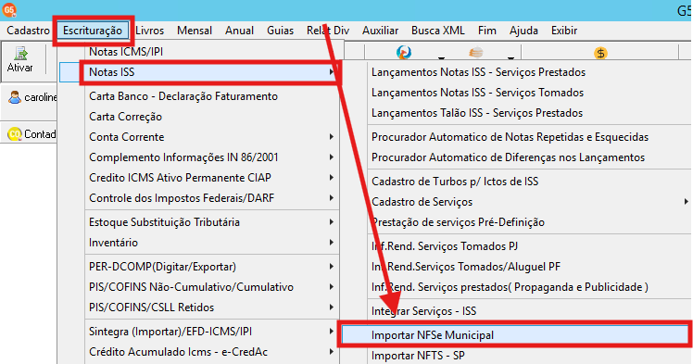The image size is (693, 364).
Task: Open the Livros menu
Action: click(x=150, y=31)
